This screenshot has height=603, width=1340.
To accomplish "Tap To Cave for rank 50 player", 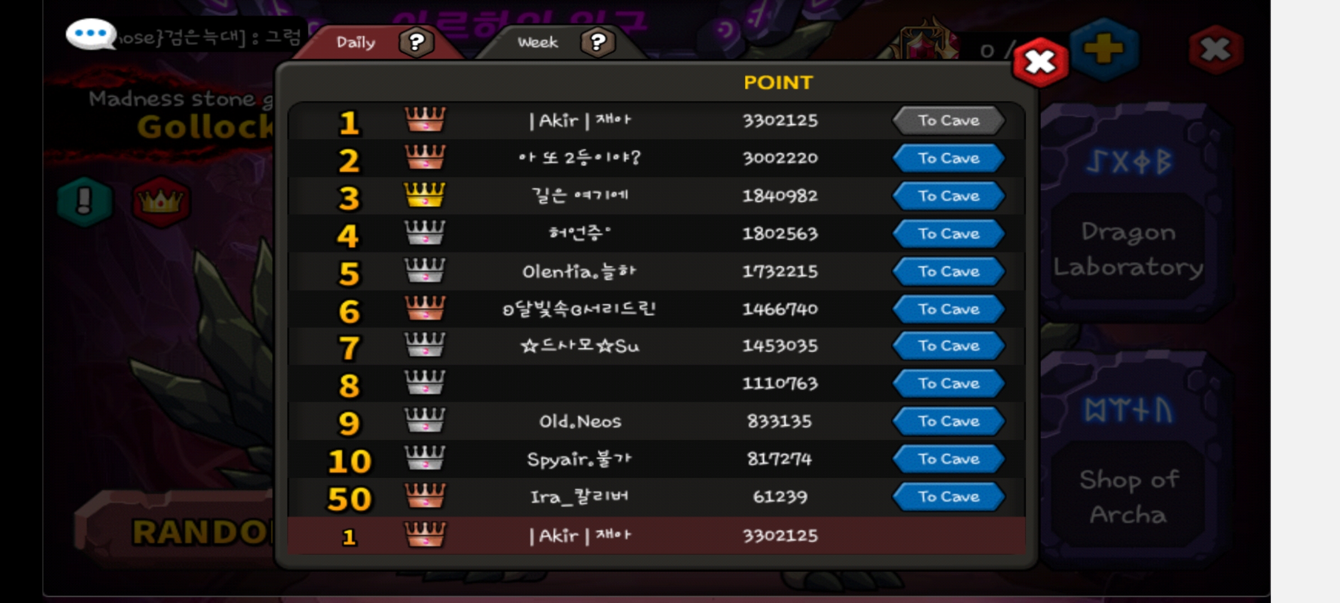I will coord(949,497).
